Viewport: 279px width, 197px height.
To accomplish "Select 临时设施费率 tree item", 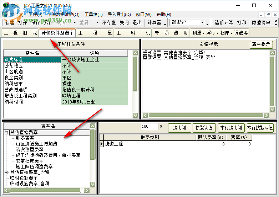I will tap(24, 178).
